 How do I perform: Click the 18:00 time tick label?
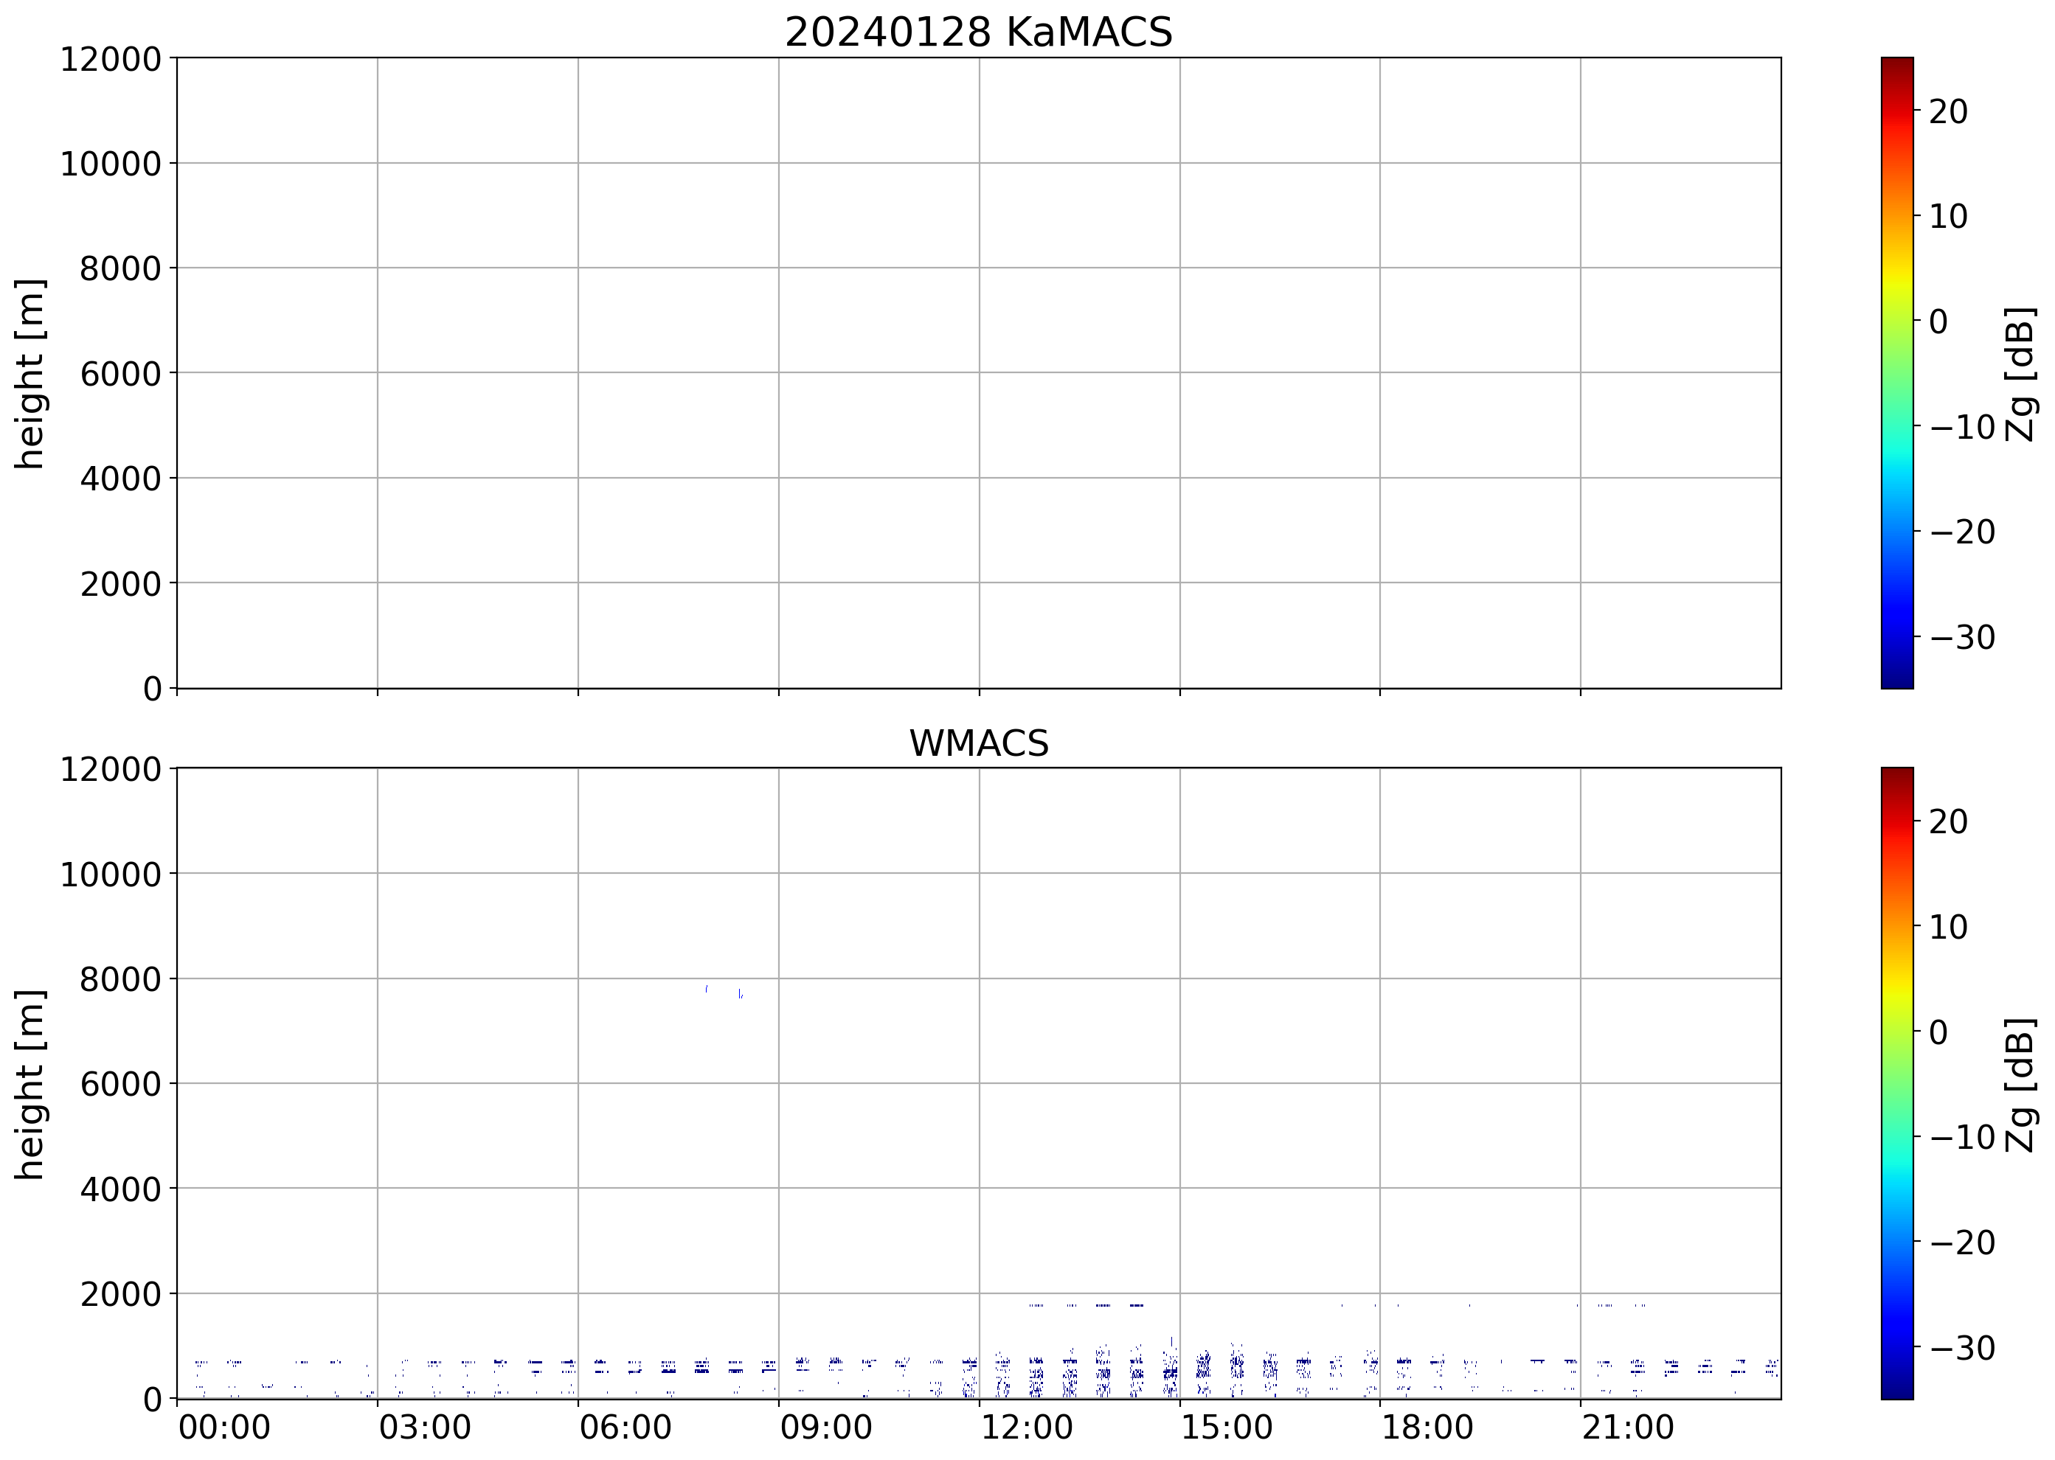click(x=1427, y=1428)
